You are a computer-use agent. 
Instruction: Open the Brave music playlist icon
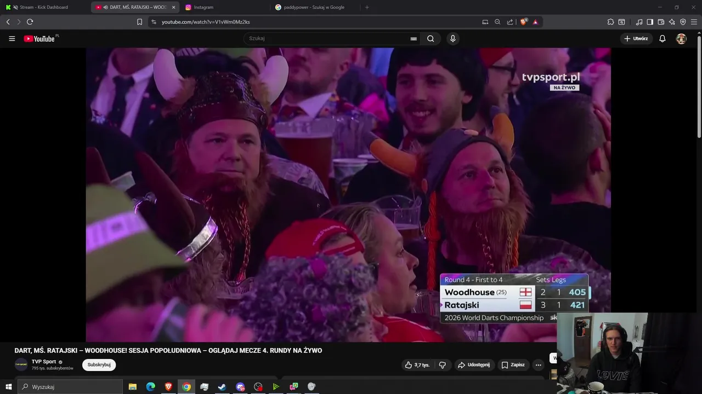639,22
